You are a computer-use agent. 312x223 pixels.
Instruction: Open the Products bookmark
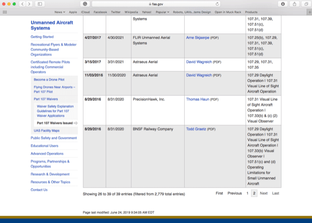(251, 12)
